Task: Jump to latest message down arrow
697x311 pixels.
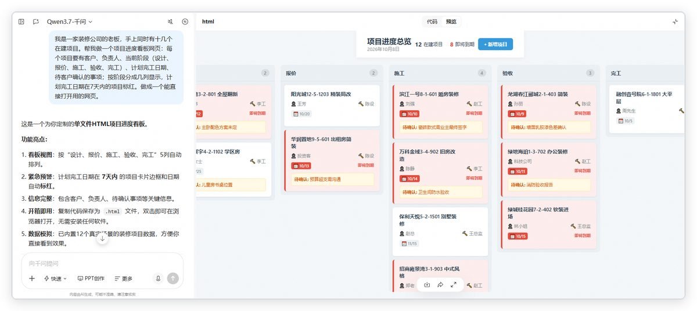Action: pos(102,238)
